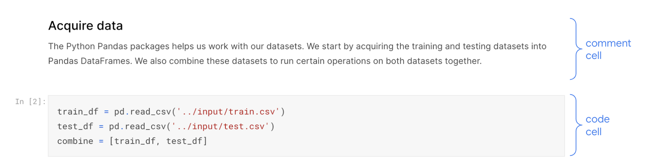Click the '../input/test.csv' string

(x=221, y=127)
